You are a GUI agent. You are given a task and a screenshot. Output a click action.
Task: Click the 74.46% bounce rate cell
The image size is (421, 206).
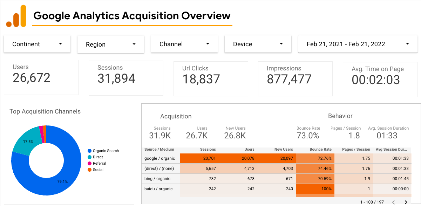tap(315, 169)
